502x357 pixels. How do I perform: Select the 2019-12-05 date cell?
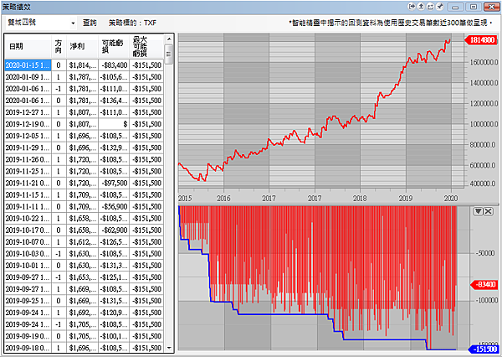[28, 136]
